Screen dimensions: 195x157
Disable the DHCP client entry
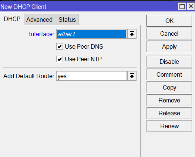(169, 62)
